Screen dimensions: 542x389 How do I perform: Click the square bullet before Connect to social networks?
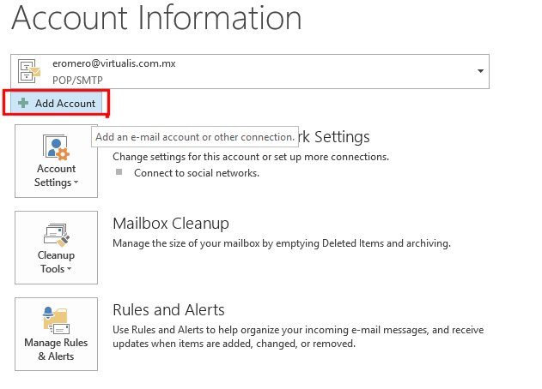click(x=119, y=172)
